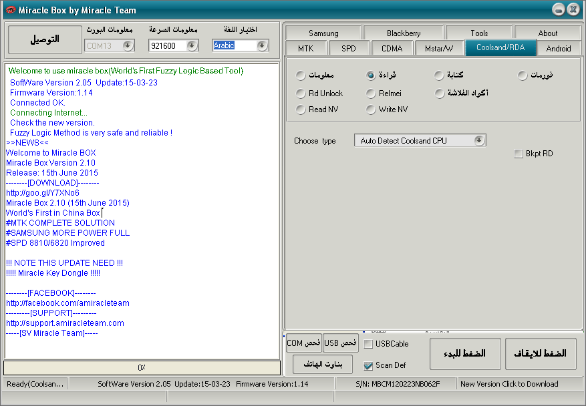Open the COM13 port dropdown arrow
This screenshot has width=586, height=406.
point(128,45)
